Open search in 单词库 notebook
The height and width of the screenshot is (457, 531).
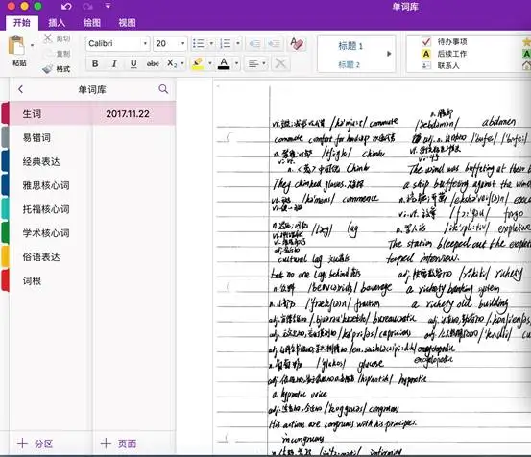163,89
